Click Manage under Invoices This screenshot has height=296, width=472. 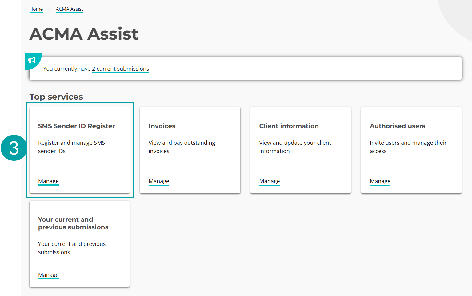pos(159,181)
